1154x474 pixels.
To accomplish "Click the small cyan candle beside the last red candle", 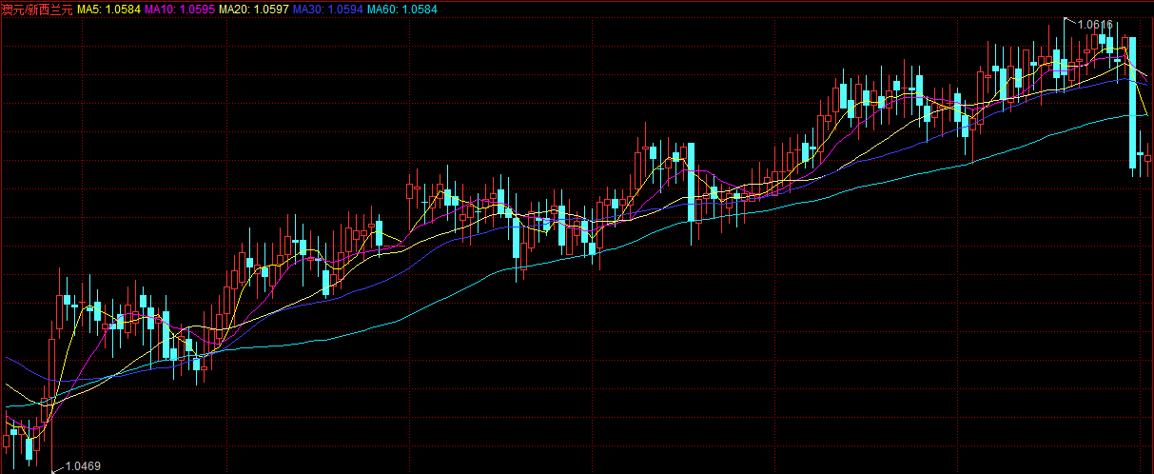I will click(x=1140, y=154).
